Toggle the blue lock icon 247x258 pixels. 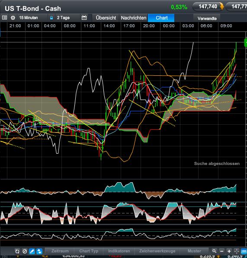51,18
